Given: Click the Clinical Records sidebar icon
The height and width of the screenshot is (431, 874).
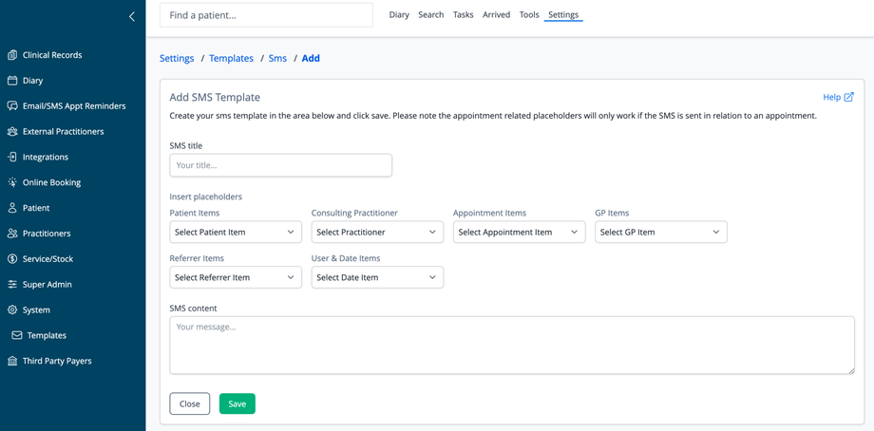Looking at the screenshot, I should (x=12, y=55).
